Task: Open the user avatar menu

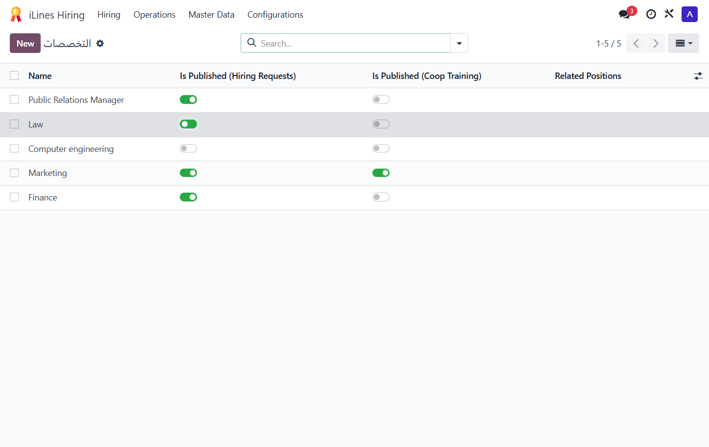Action: (x=689, y=14)
